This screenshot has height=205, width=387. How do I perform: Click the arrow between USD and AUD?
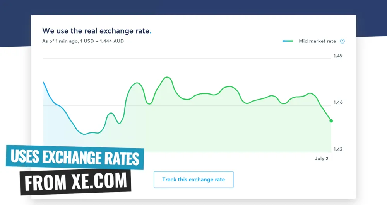point(97,41)
